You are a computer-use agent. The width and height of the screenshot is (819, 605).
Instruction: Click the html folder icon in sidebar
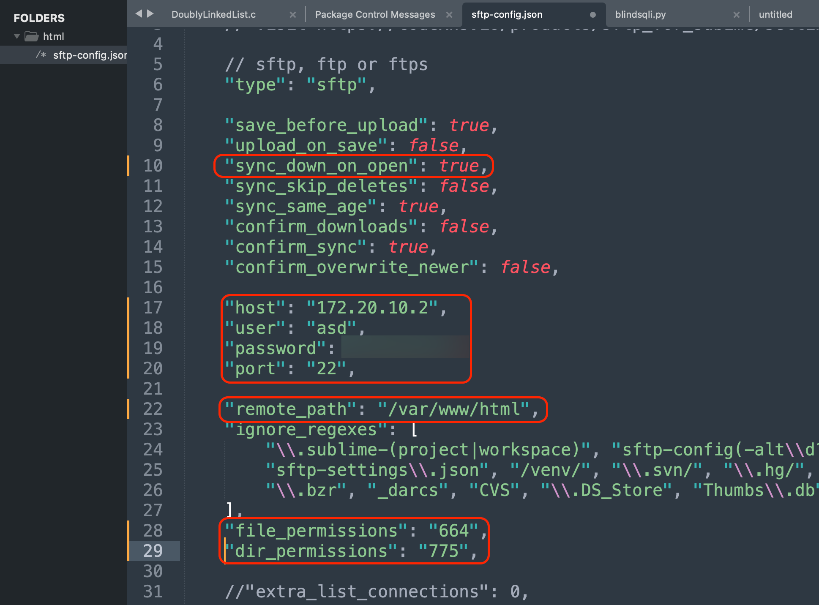(32, 37)
